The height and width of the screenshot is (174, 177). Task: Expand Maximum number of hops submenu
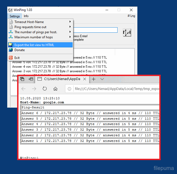70,37
